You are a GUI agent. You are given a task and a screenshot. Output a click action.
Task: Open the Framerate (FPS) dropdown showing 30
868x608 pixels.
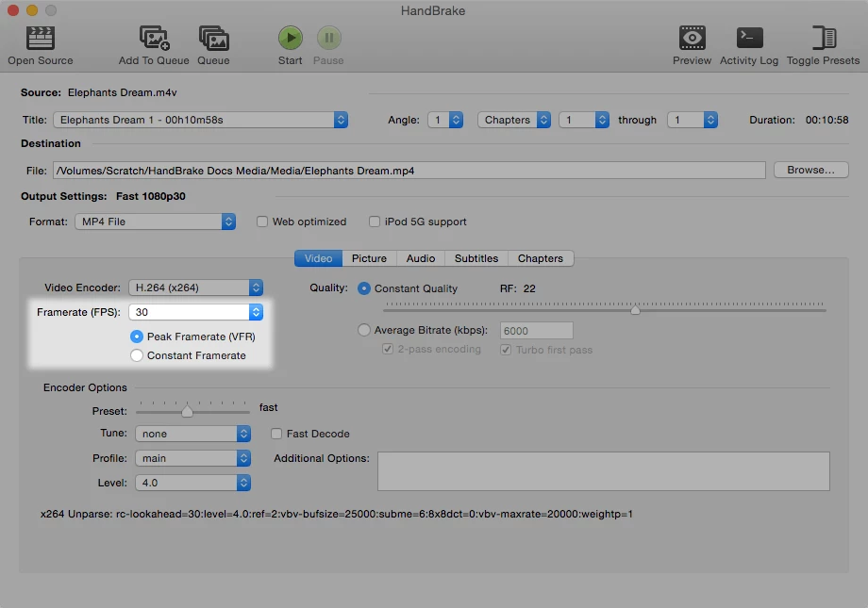(x=195, y=312)
